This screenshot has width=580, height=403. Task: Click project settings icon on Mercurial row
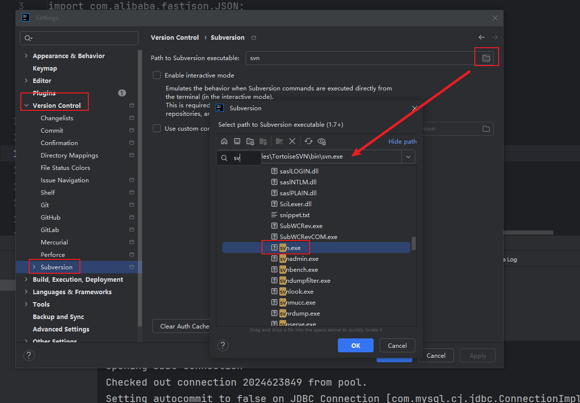(131, 242)
